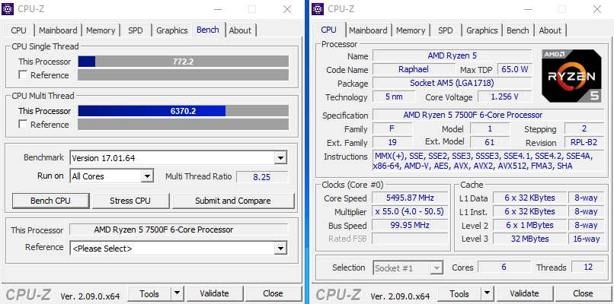The image size is (614, 304).
Task: Click the Bus Speed value 99.95 MHz
Action: click(411, 226)
